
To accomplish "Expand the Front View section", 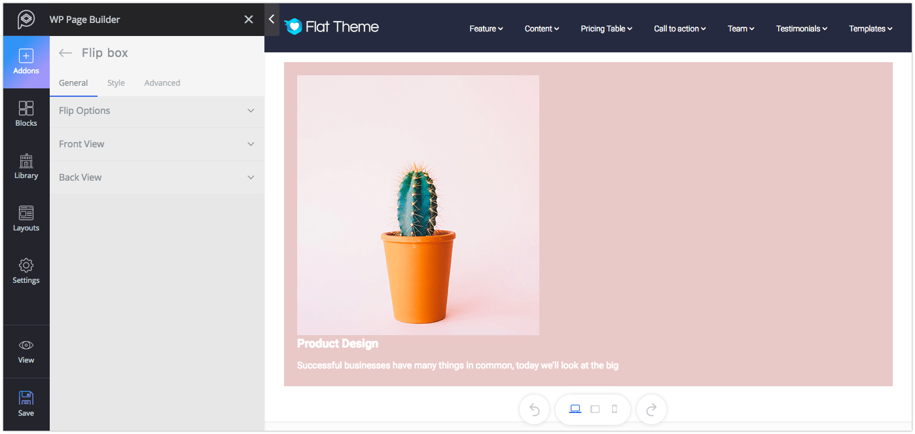I will (157, 144).
